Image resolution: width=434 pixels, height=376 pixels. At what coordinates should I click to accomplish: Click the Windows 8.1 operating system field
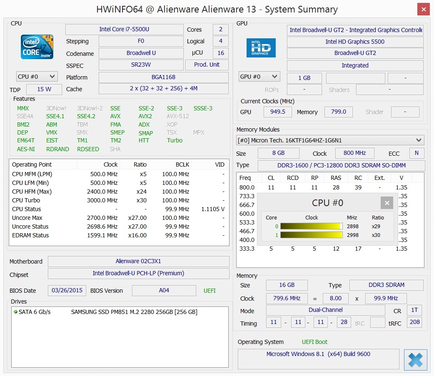pos(318,359)
